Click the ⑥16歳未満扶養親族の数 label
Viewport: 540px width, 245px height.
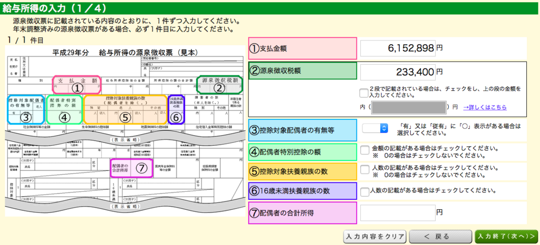click(x=302, y=191)
